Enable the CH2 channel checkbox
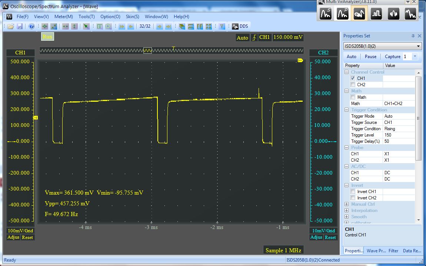 click(353, 84)
